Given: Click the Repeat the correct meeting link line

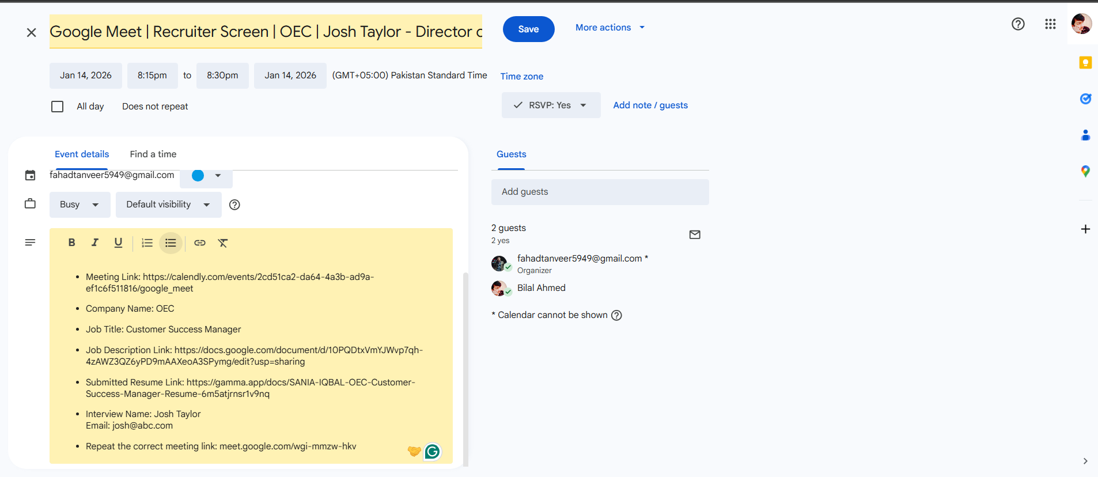Looking at the screenshot, I should point(221,446).
